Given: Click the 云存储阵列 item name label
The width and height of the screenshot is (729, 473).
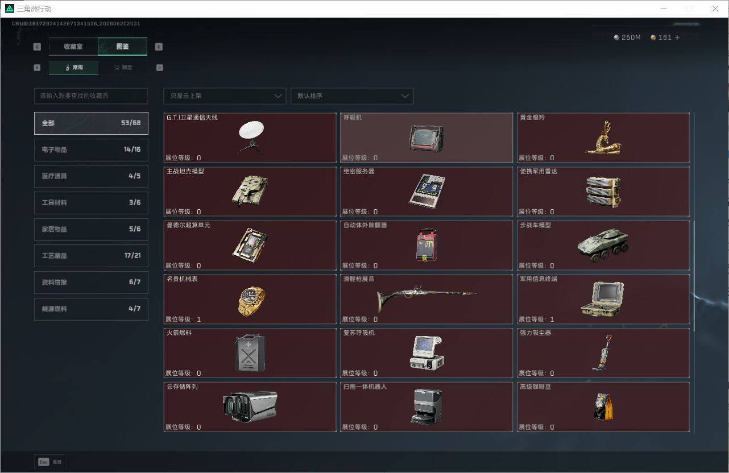Looking at the screenshot, I should pos(182,387).
